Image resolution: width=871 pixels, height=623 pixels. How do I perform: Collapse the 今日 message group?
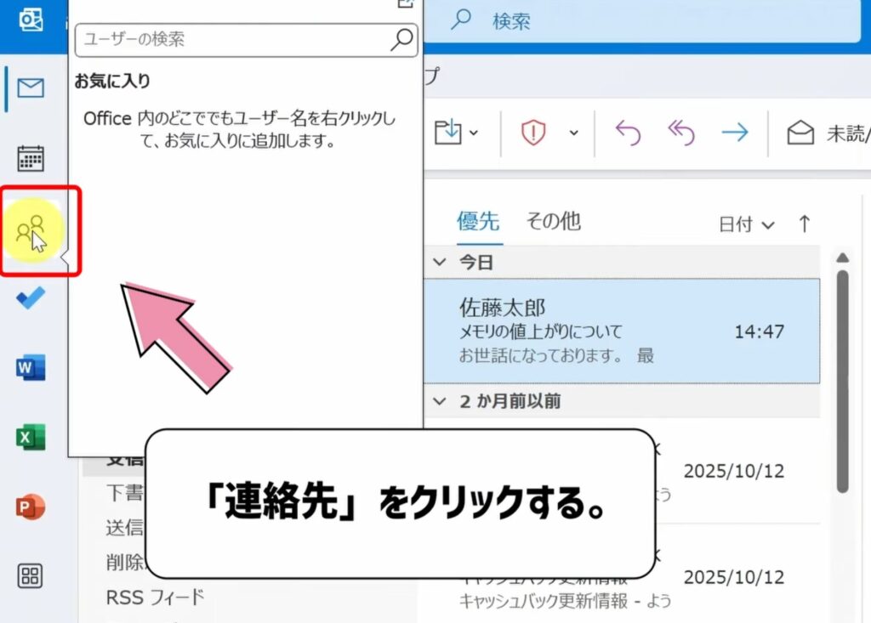[x=440, y=262]
